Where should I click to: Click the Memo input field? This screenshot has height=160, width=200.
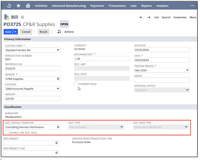(x=162, y=80)
